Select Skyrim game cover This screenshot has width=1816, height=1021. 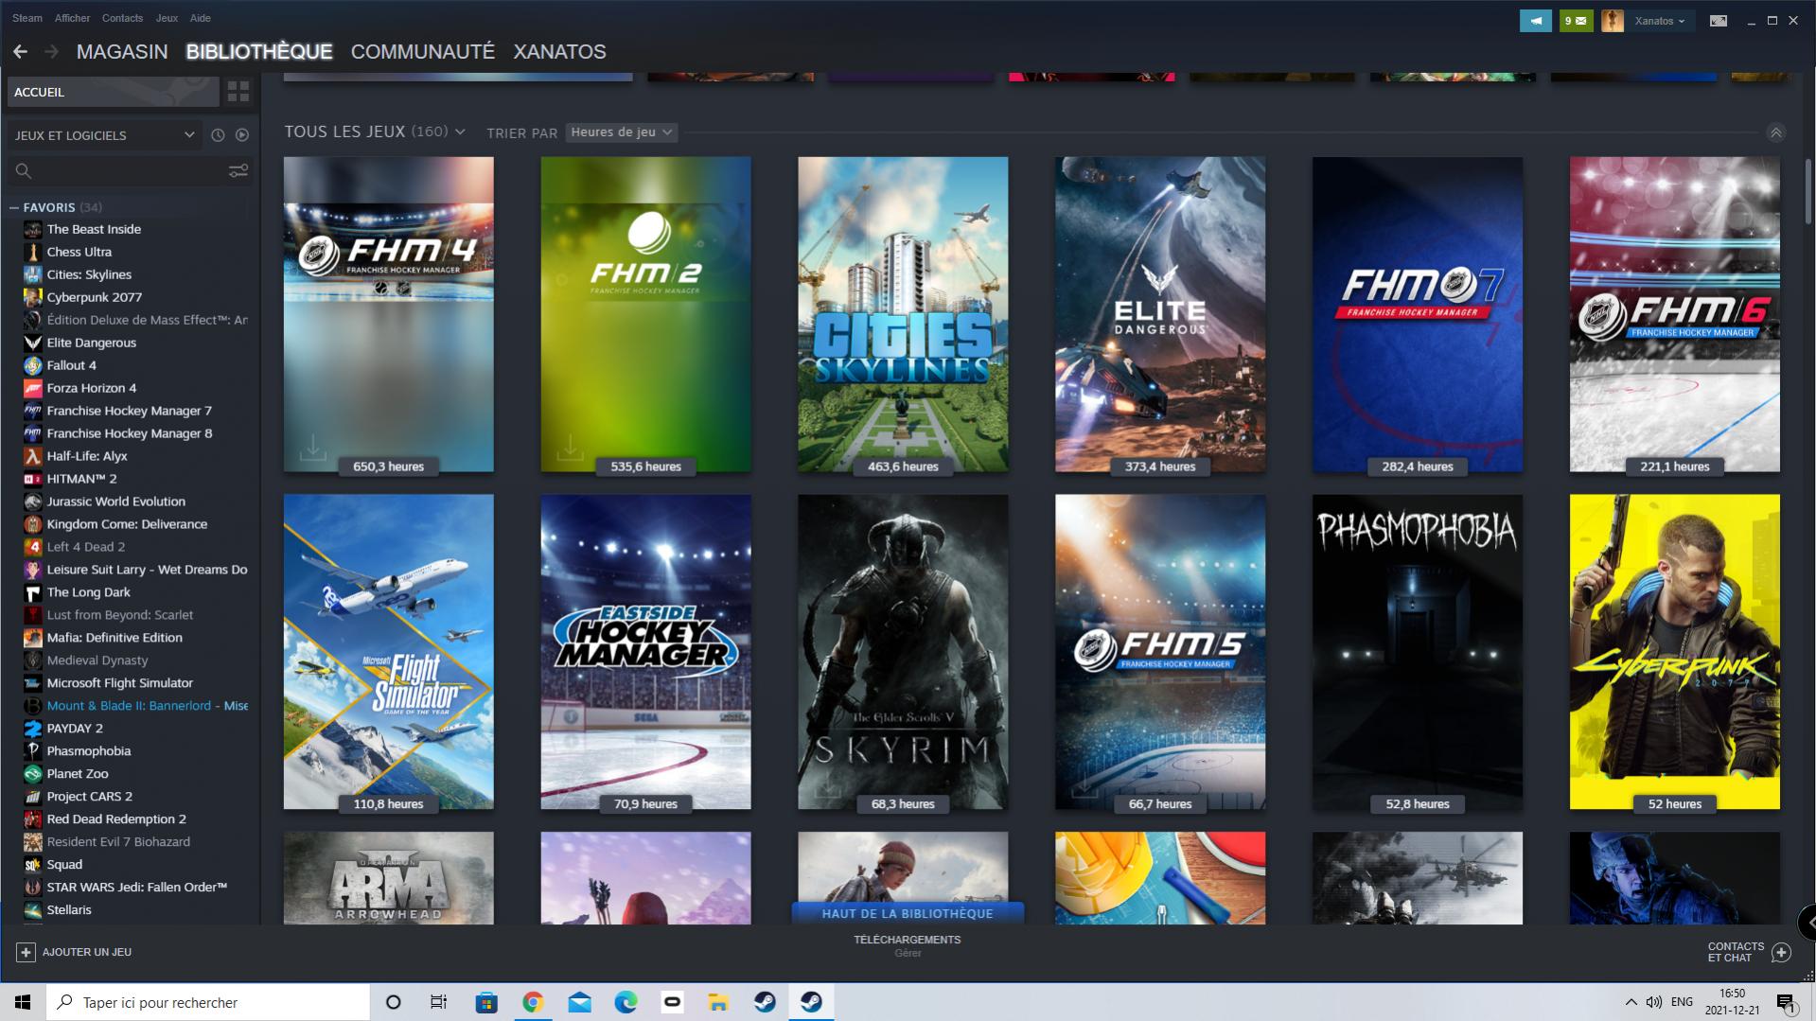tap(903, 652)
